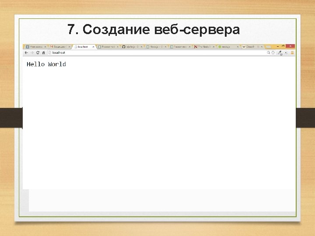The image size is (315, 236).
Task: Go back with the browser Back arrow
Action: pos(26,52)
